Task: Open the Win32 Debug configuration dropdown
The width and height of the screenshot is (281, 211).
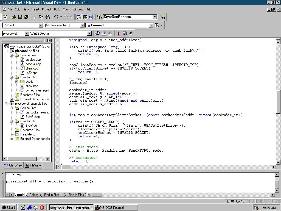Action: click(89, 34)
